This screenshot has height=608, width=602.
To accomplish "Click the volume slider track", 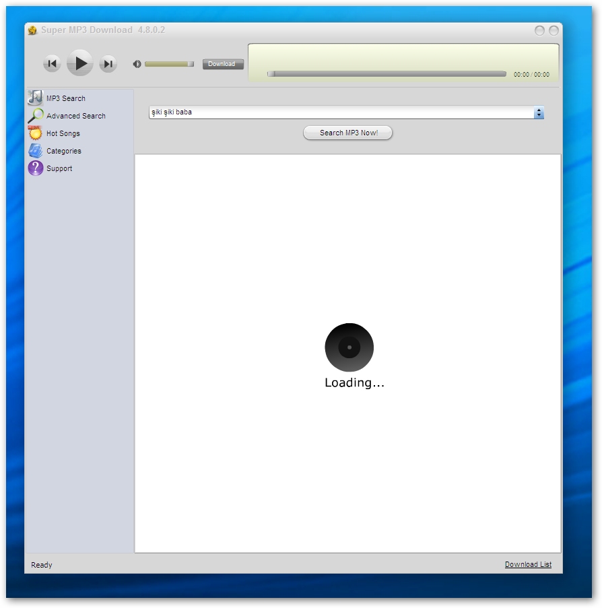I will point(168,64).
